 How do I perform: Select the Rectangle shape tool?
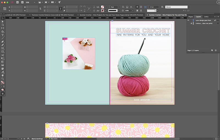click(x=2, y=52)
